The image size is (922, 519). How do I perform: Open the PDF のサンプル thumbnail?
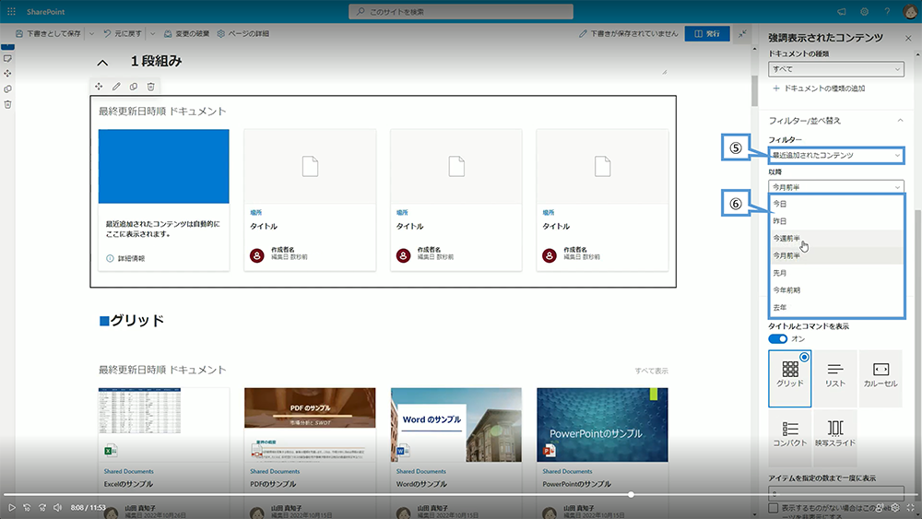pos(310,425)
